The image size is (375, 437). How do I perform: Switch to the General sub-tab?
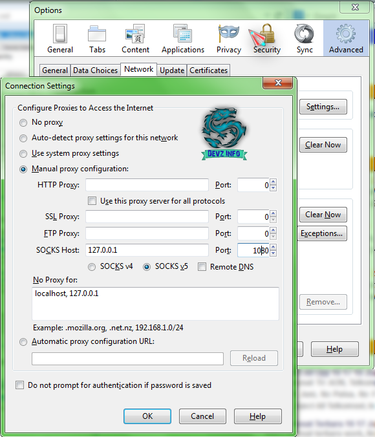[x=55, y=70]
